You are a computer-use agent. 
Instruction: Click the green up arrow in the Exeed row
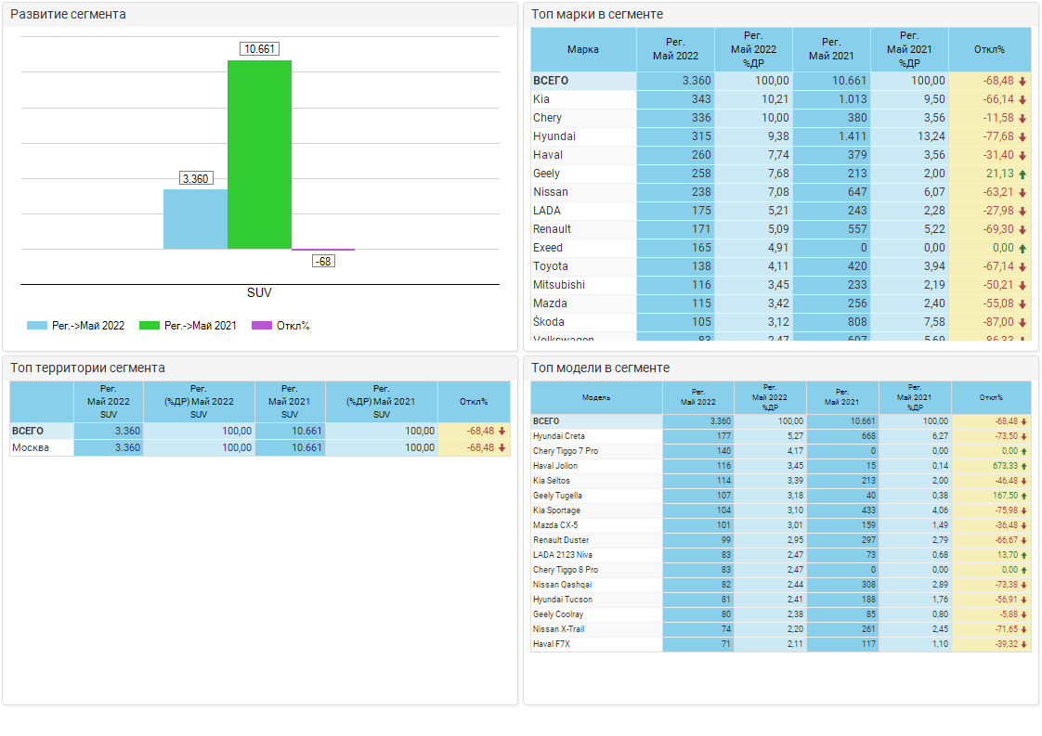(1022, 248)
